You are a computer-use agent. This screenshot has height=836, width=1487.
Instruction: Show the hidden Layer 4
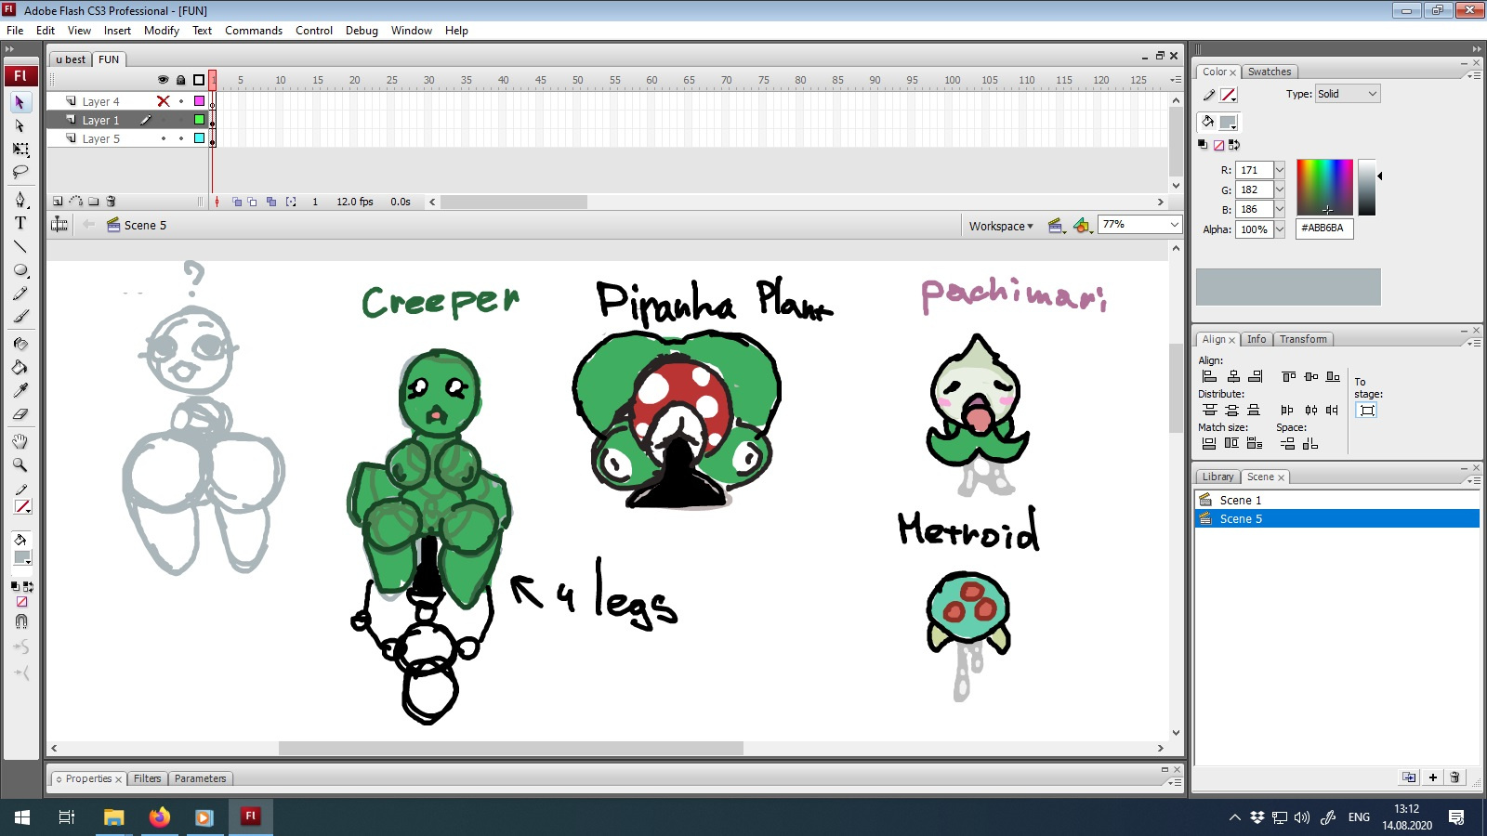pos(164,101)
